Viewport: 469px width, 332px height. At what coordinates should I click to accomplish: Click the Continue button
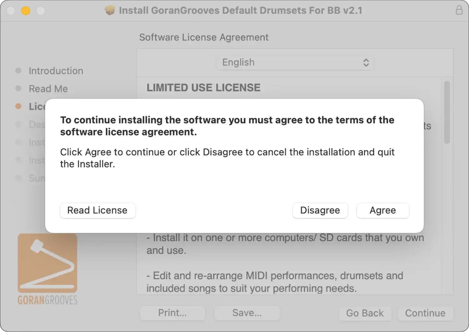pos(425,313)
